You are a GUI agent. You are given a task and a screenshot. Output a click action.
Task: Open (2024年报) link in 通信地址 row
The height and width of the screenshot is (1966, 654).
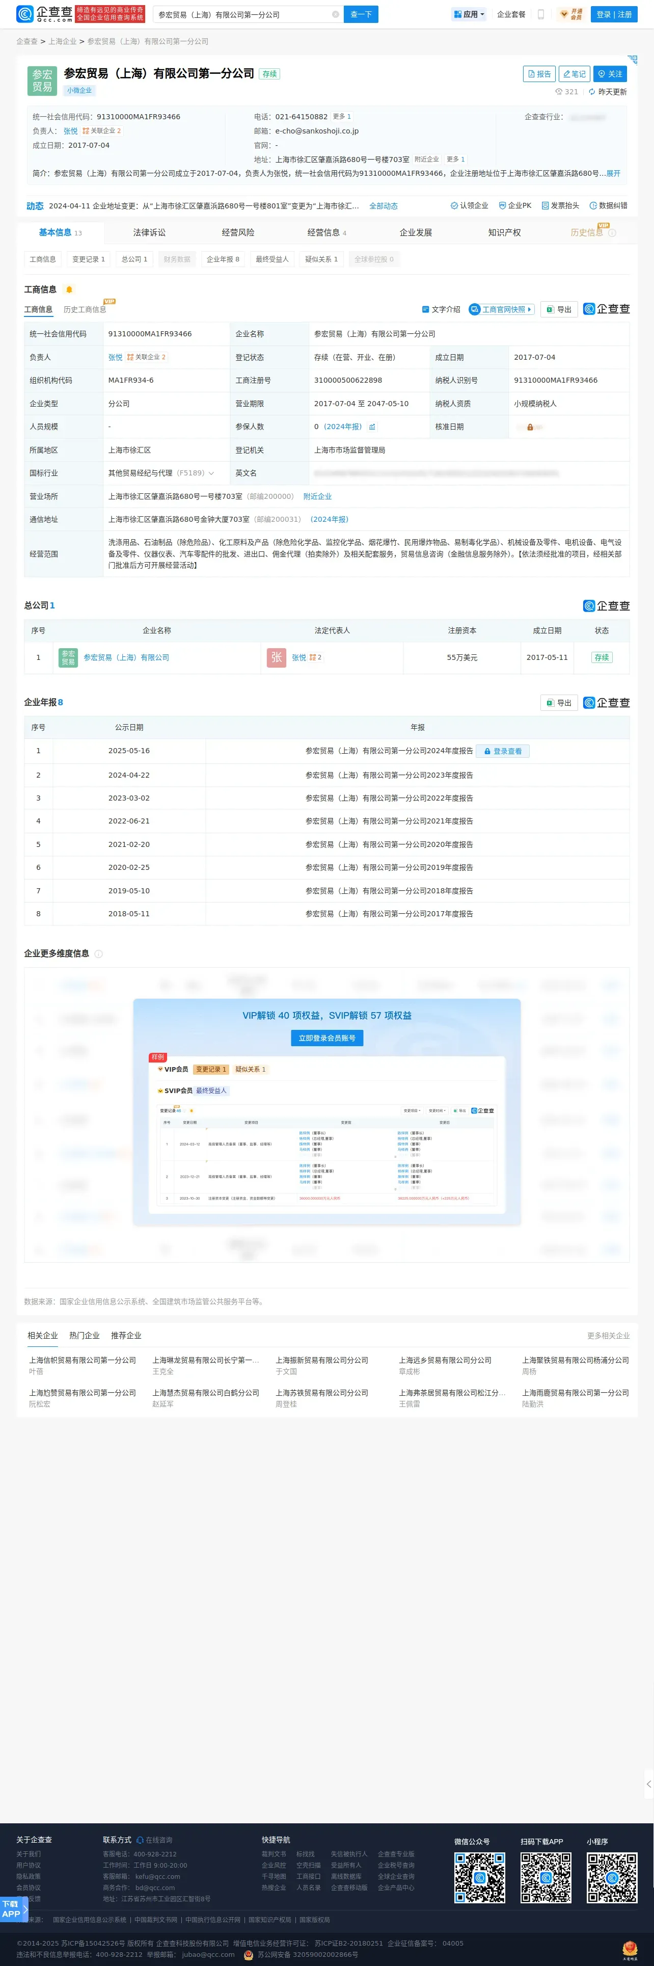pos(330,520)
